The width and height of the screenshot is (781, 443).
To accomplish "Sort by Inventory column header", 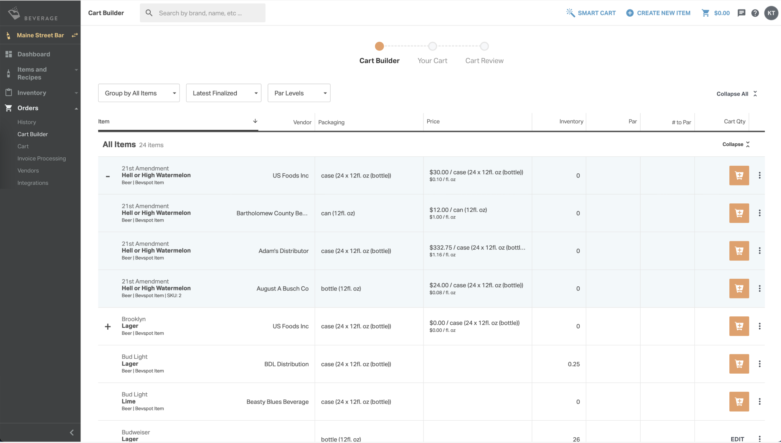I will [x=571, y=121].
